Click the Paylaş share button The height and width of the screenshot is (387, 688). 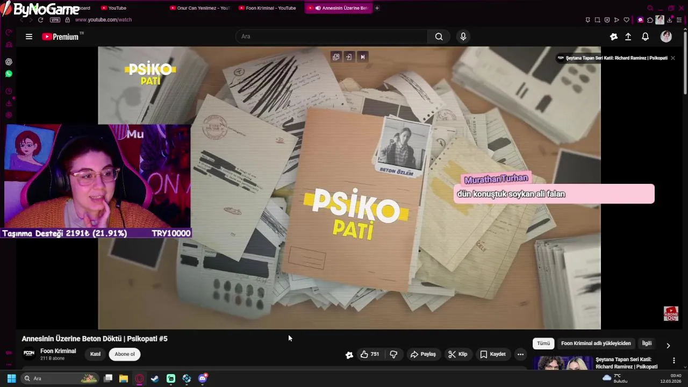(x=423, y=354)
